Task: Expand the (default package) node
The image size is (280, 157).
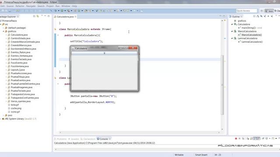Action: [x=3, y=28]
